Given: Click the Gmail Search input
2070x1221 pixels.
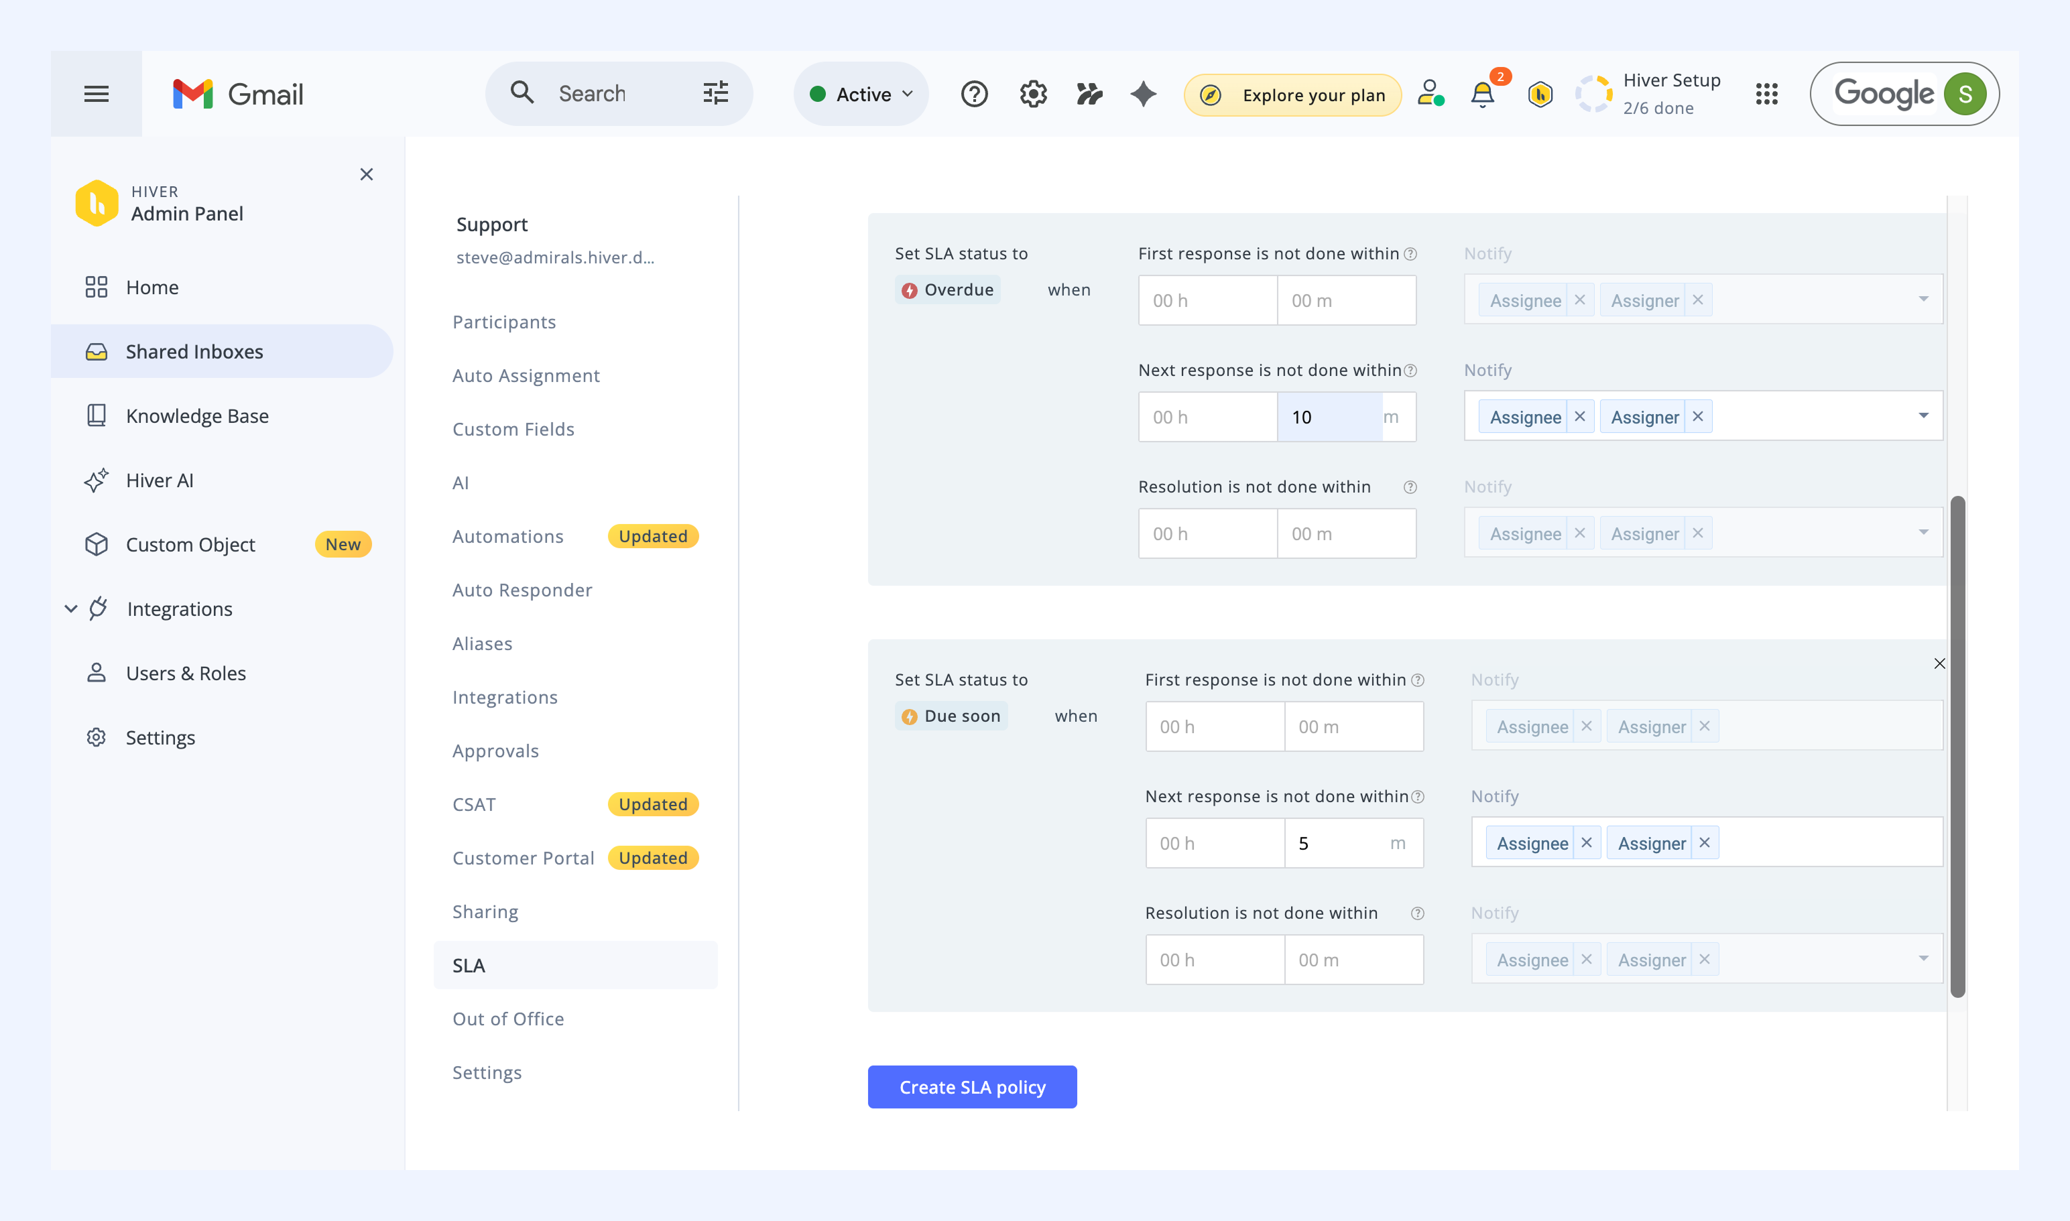Looking at the screenshot, I should click(x=617, y=94).
